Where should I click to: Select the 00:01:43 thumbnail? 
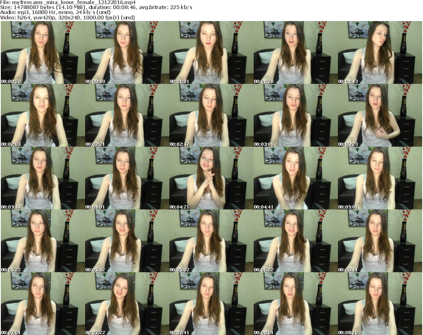point(380,52)
